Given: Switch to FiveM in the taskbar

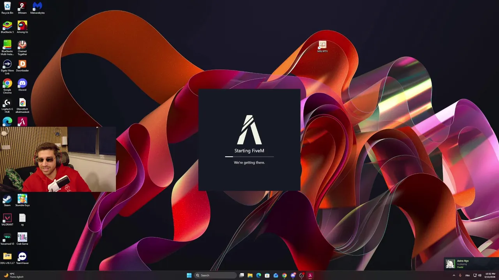Looking at the screenshot, I should click(x=310, y=275).
